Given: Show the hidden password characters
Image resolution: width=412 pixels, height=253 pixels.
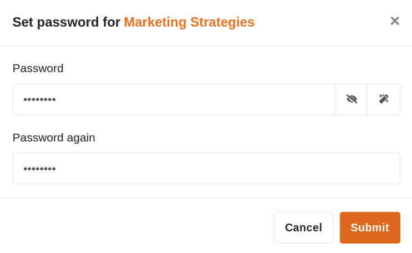Looking at the screenshot, I should (352, 99).
